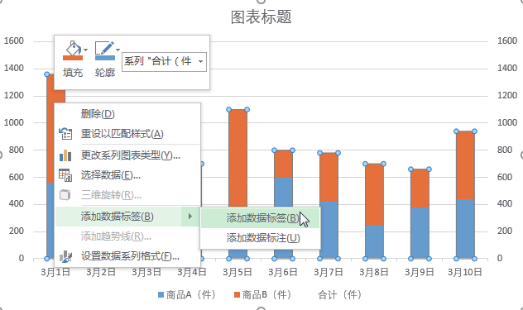The image size is (523, 310).
Task: Select 添加数据标签(B) in the submenu
Action: pyautogui.click(x=261, y=218)
